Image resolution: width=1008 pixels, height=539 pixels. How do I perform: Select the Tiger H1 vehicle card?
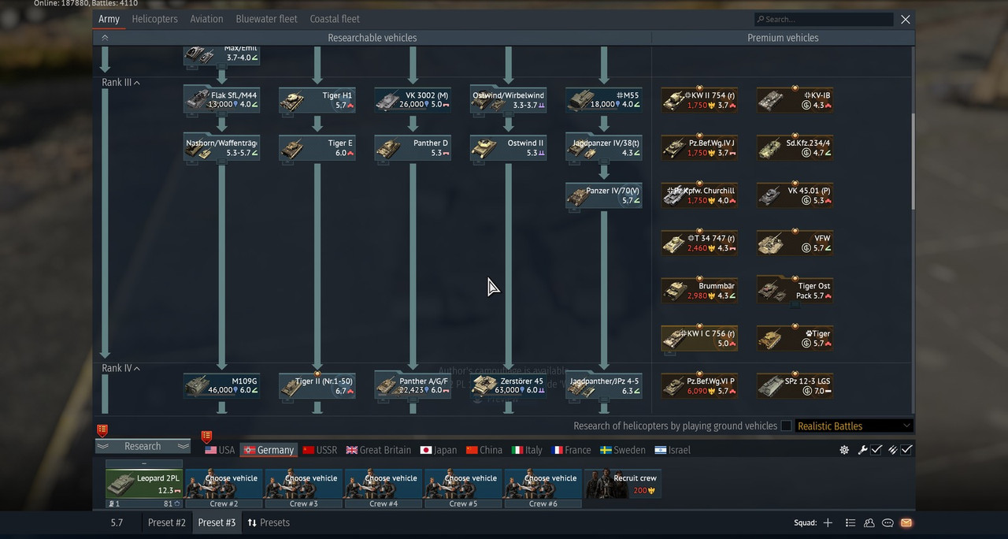[317, 99]
